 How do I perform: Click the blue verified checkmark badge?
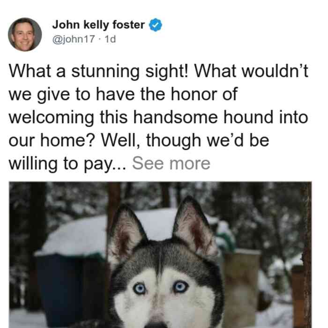[x=155, y=25]
